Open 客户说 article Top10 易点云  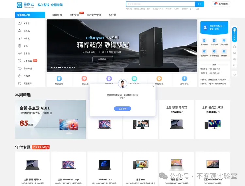point(214,84)
